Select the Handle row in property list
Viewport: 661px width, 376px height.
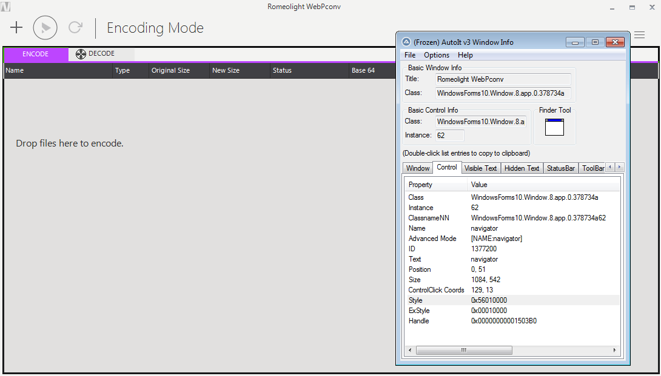tap(512, 321)
